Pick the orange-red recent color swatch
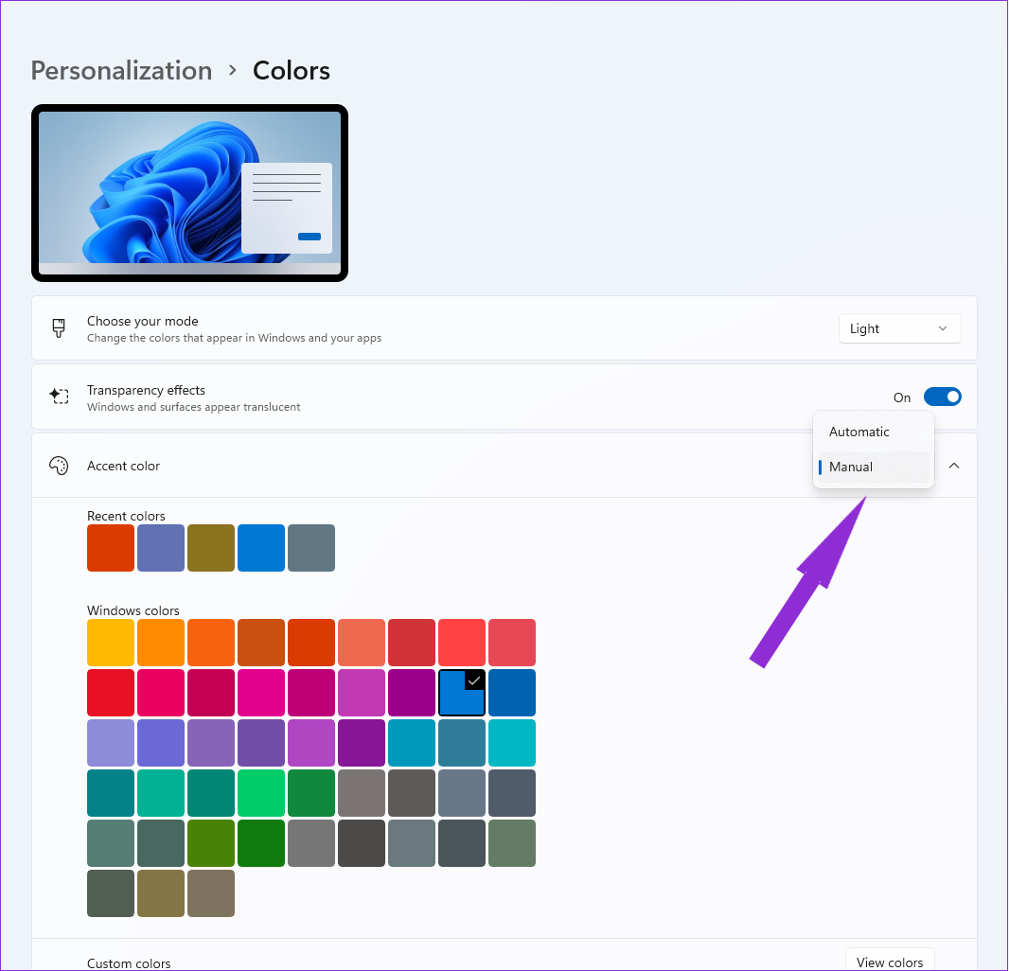The image size is (1009, 971). pyautogui.click(x=111, y=548)
